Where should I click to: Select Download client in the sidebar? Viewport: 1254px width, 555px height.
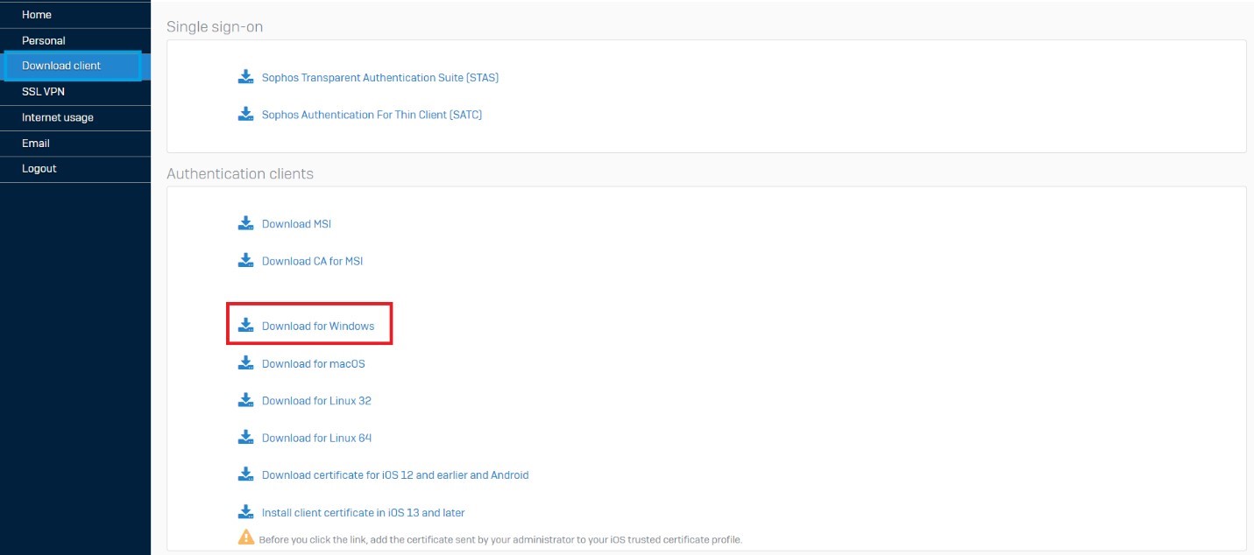75,66
